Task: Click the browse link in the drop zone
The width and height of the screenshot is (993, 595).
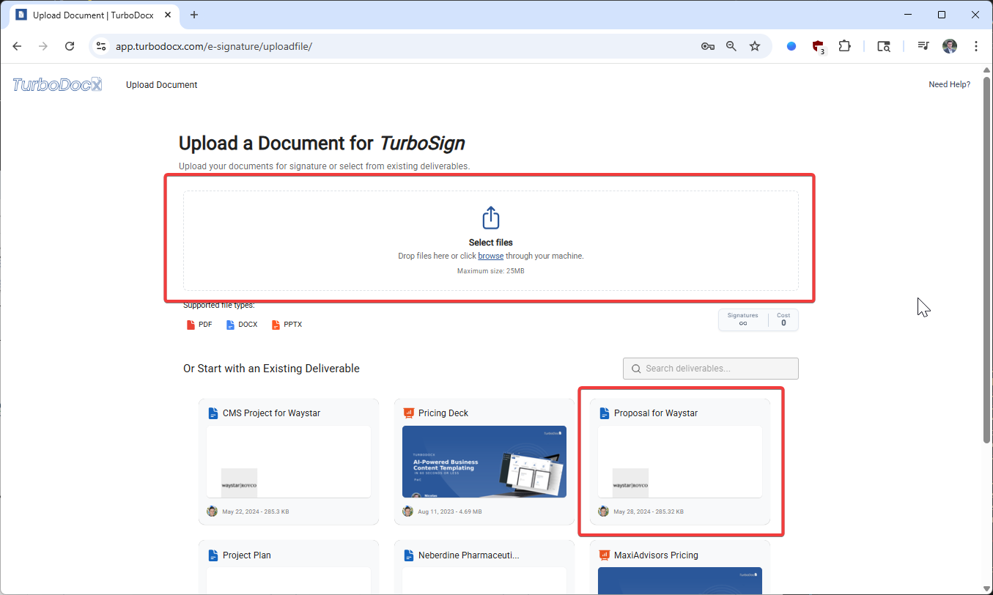Action: [490, 256]
